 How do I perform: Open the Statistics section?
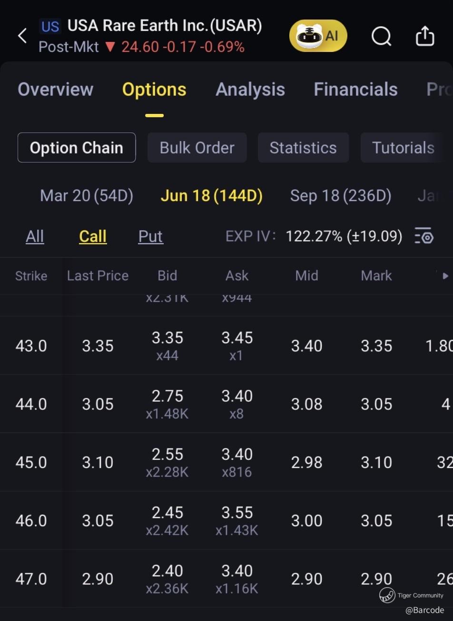pyautogui.click(x=303, y=148)
